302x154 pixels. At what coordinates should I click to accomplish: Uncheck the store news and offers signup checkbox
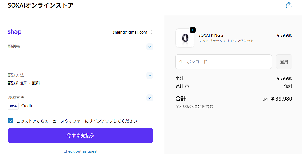coord(11,121)
